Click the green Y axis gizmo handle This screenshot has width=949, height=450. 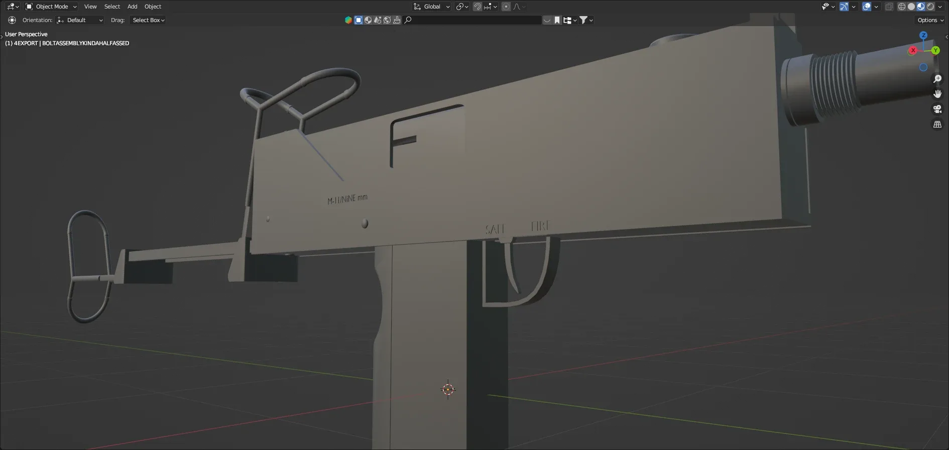[935, 50]
